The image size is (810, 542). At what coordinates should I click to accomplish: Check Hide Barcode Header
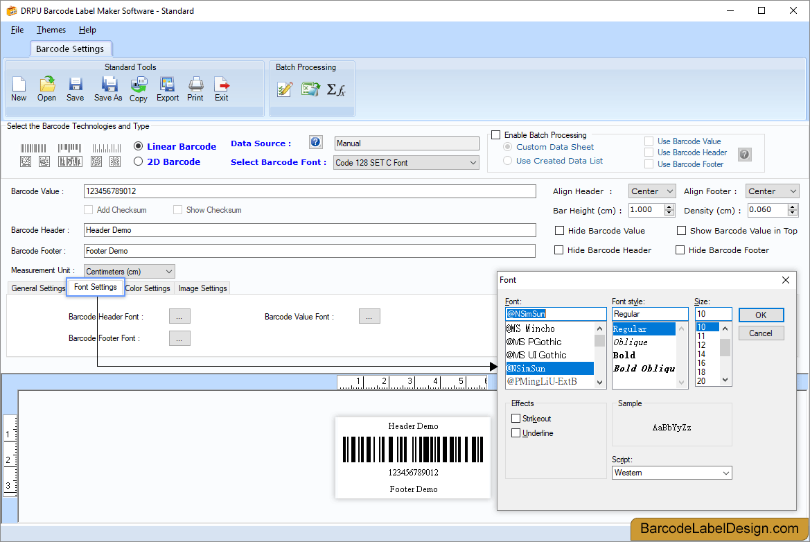pos(558,250)
